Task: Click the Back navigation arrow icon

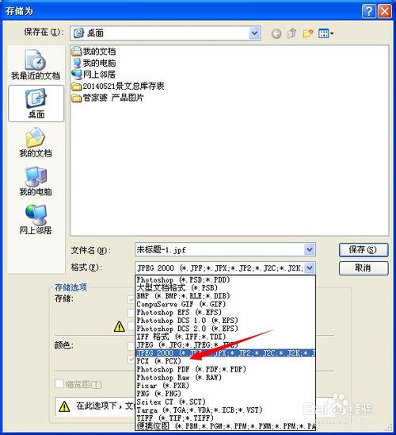Action: (x=276, y=33)
